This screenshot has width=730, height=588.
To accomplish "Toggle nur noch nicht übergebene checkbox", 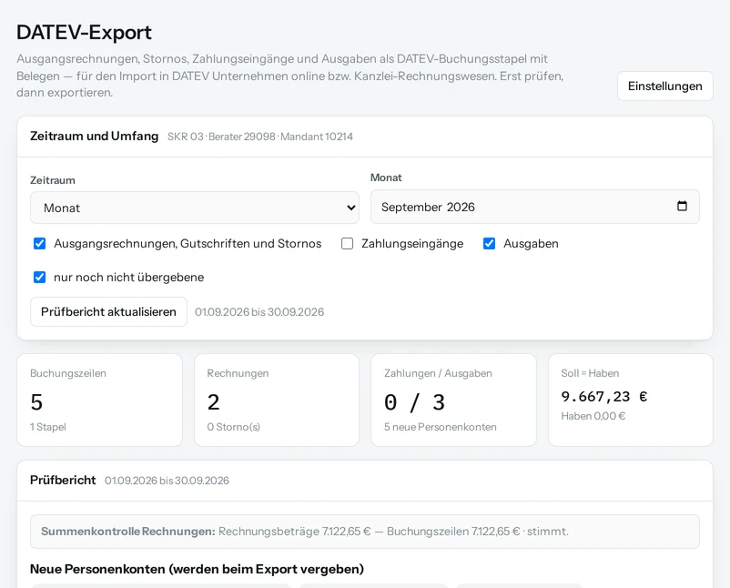I will 39,278.
